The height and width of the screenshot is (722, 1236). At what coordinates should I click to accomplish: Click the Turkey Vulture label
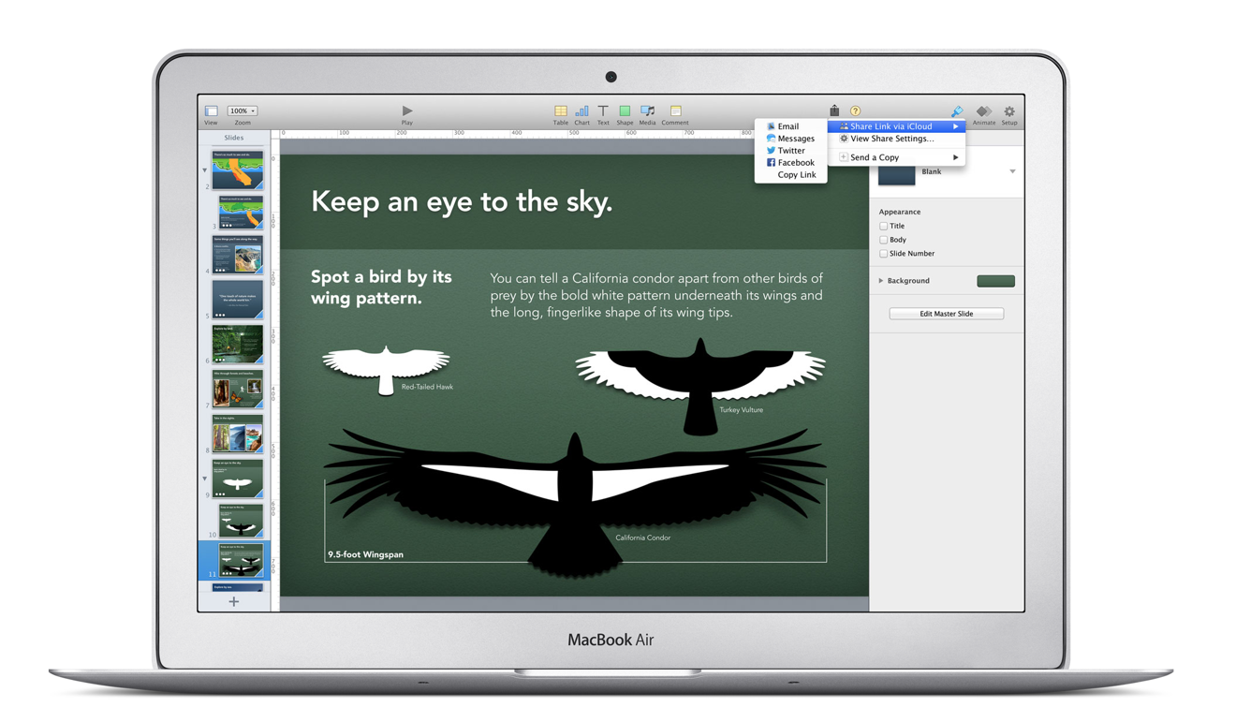point(741,410)
